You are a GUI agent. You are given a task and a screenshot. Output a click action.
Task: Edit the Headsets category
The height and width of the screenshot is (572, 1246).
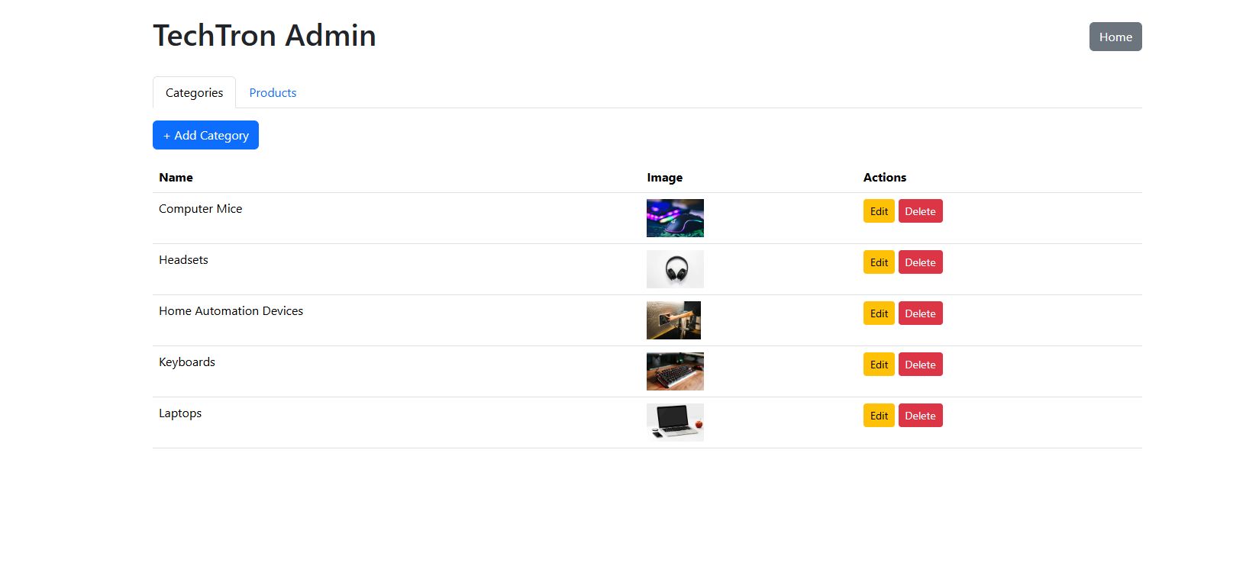point(879,262)
